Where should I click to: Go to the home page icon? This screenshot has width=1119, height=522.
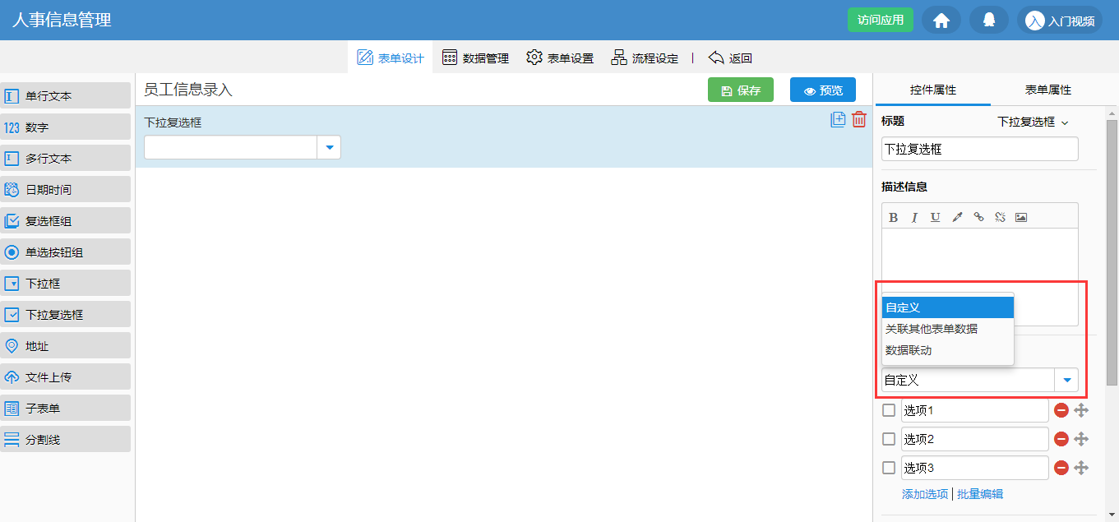click(x=941, y=21)
